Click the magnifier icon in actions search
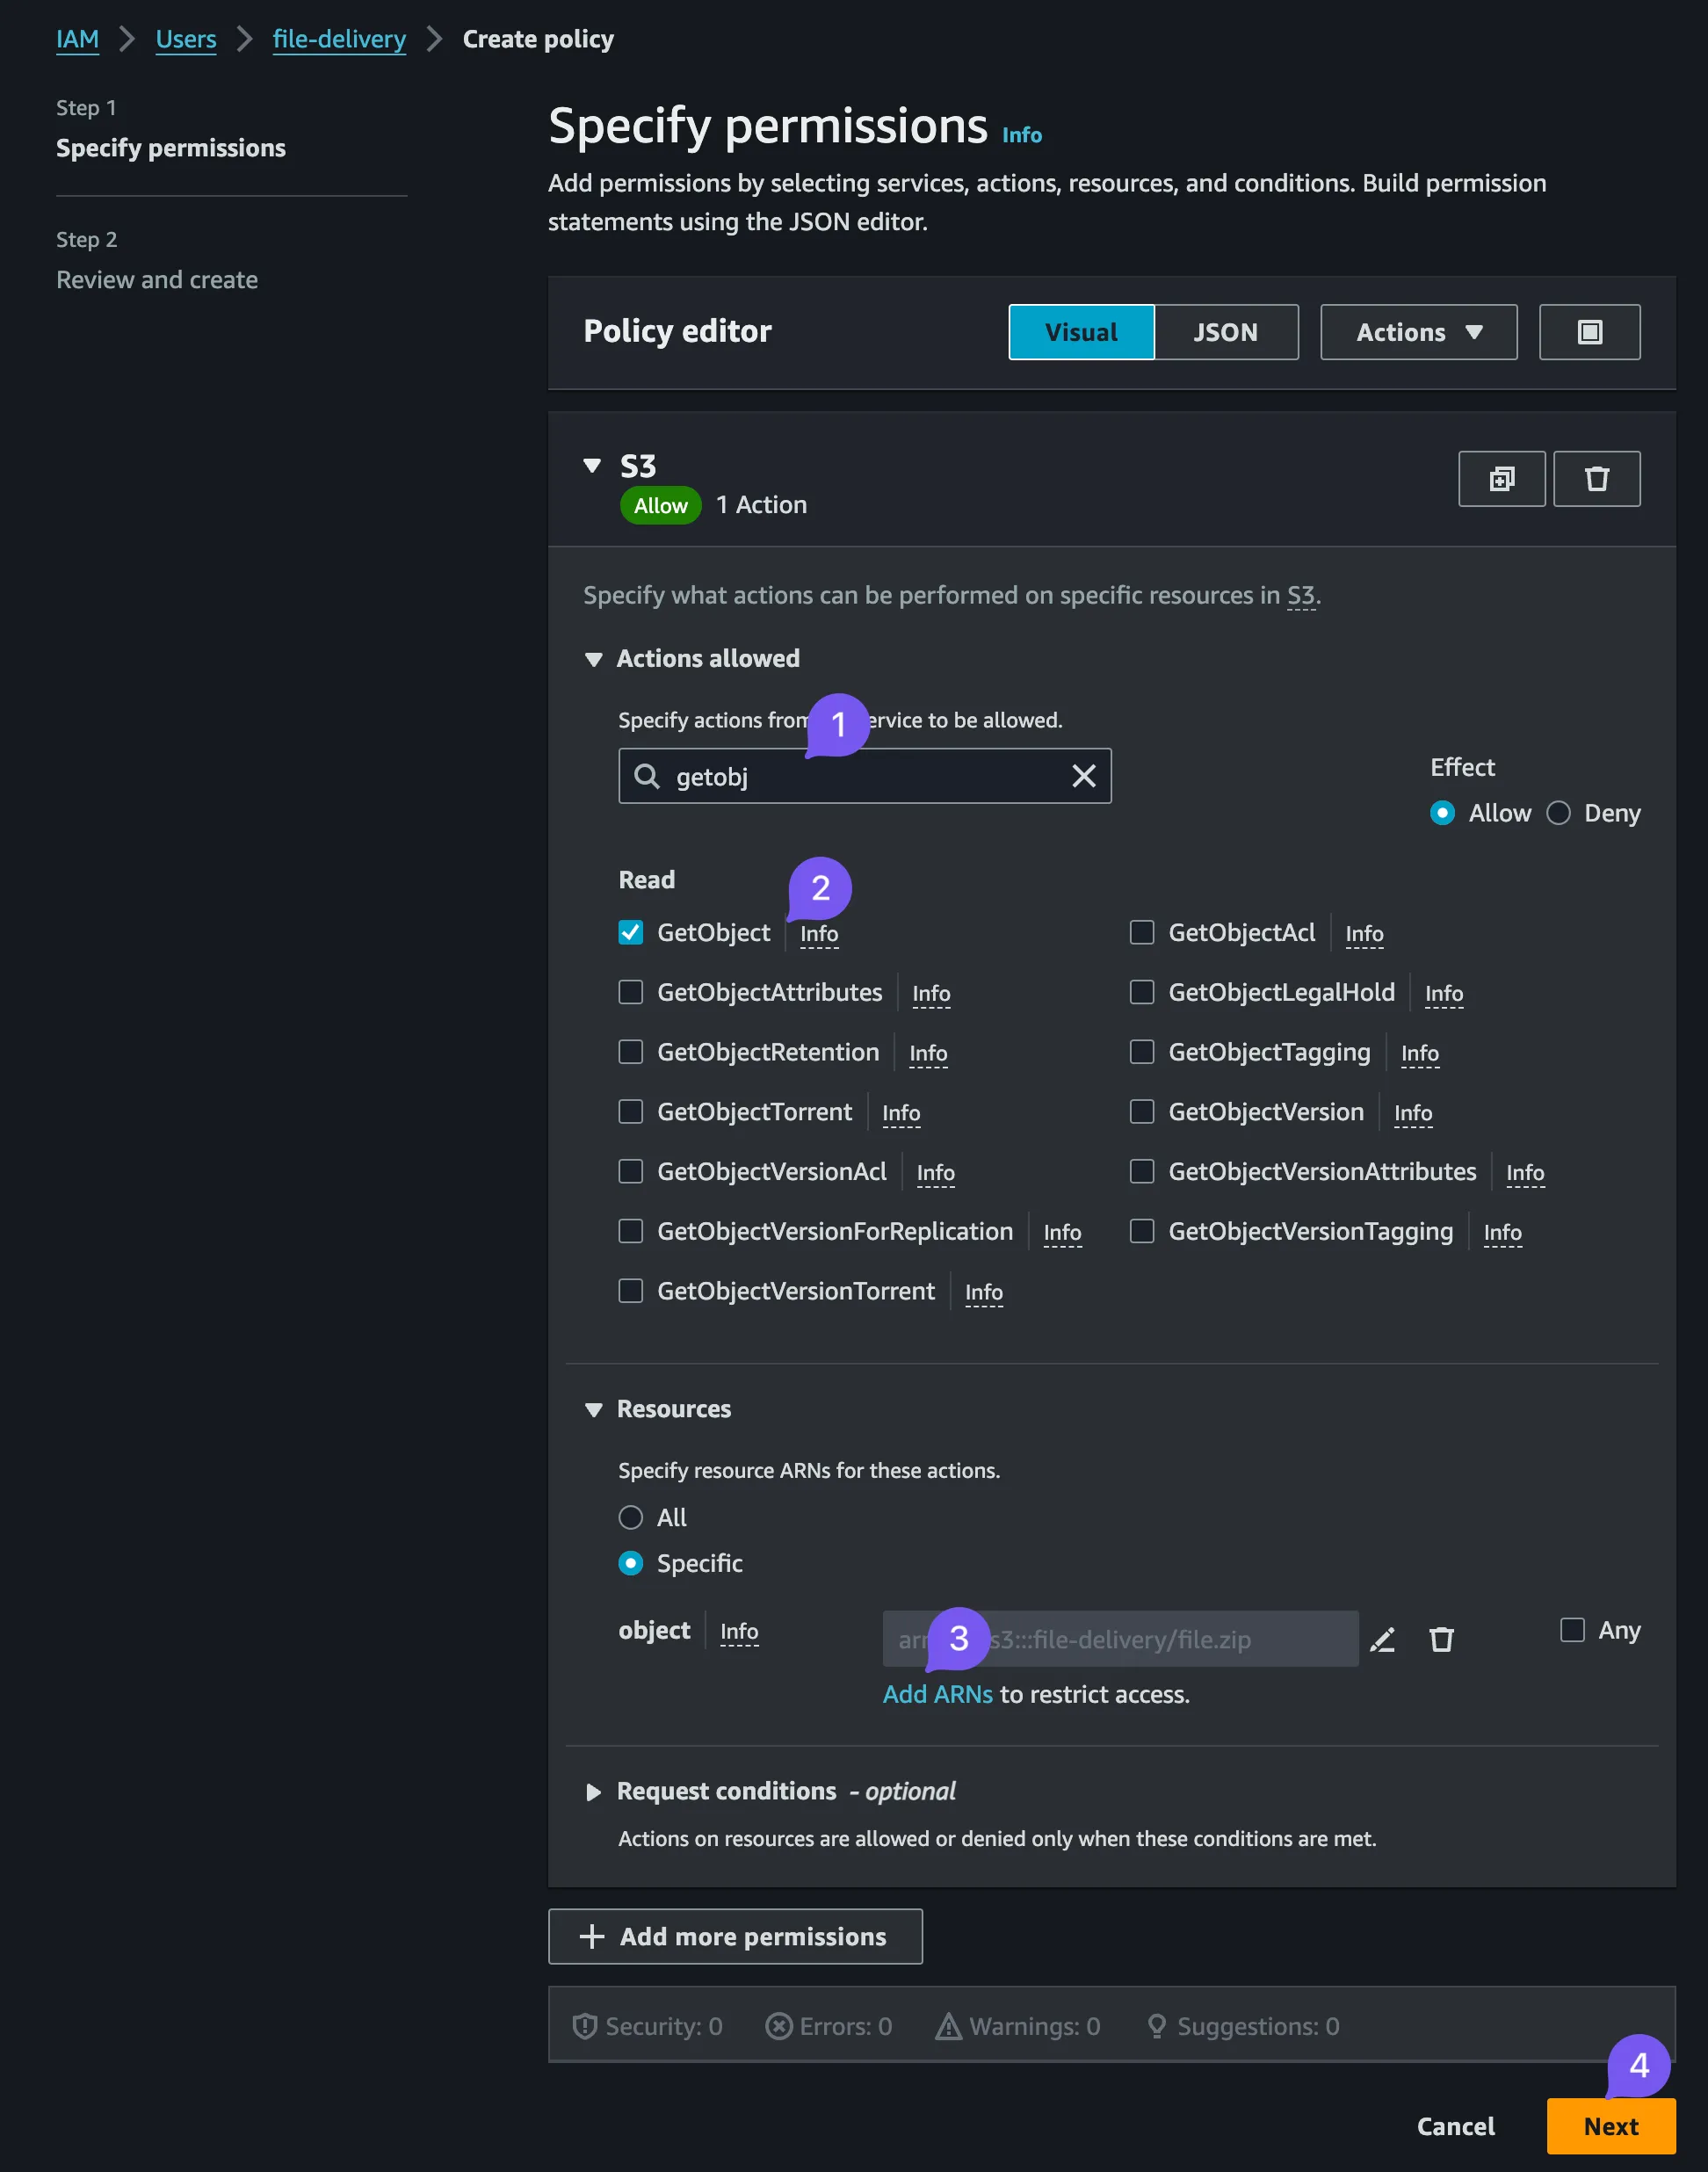Screen dimensions: 1708x2172 tap(647, 776)
